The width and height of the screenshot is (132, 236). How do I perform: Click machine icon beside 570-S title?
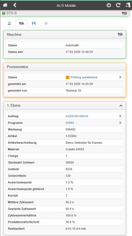pos(125,13)
